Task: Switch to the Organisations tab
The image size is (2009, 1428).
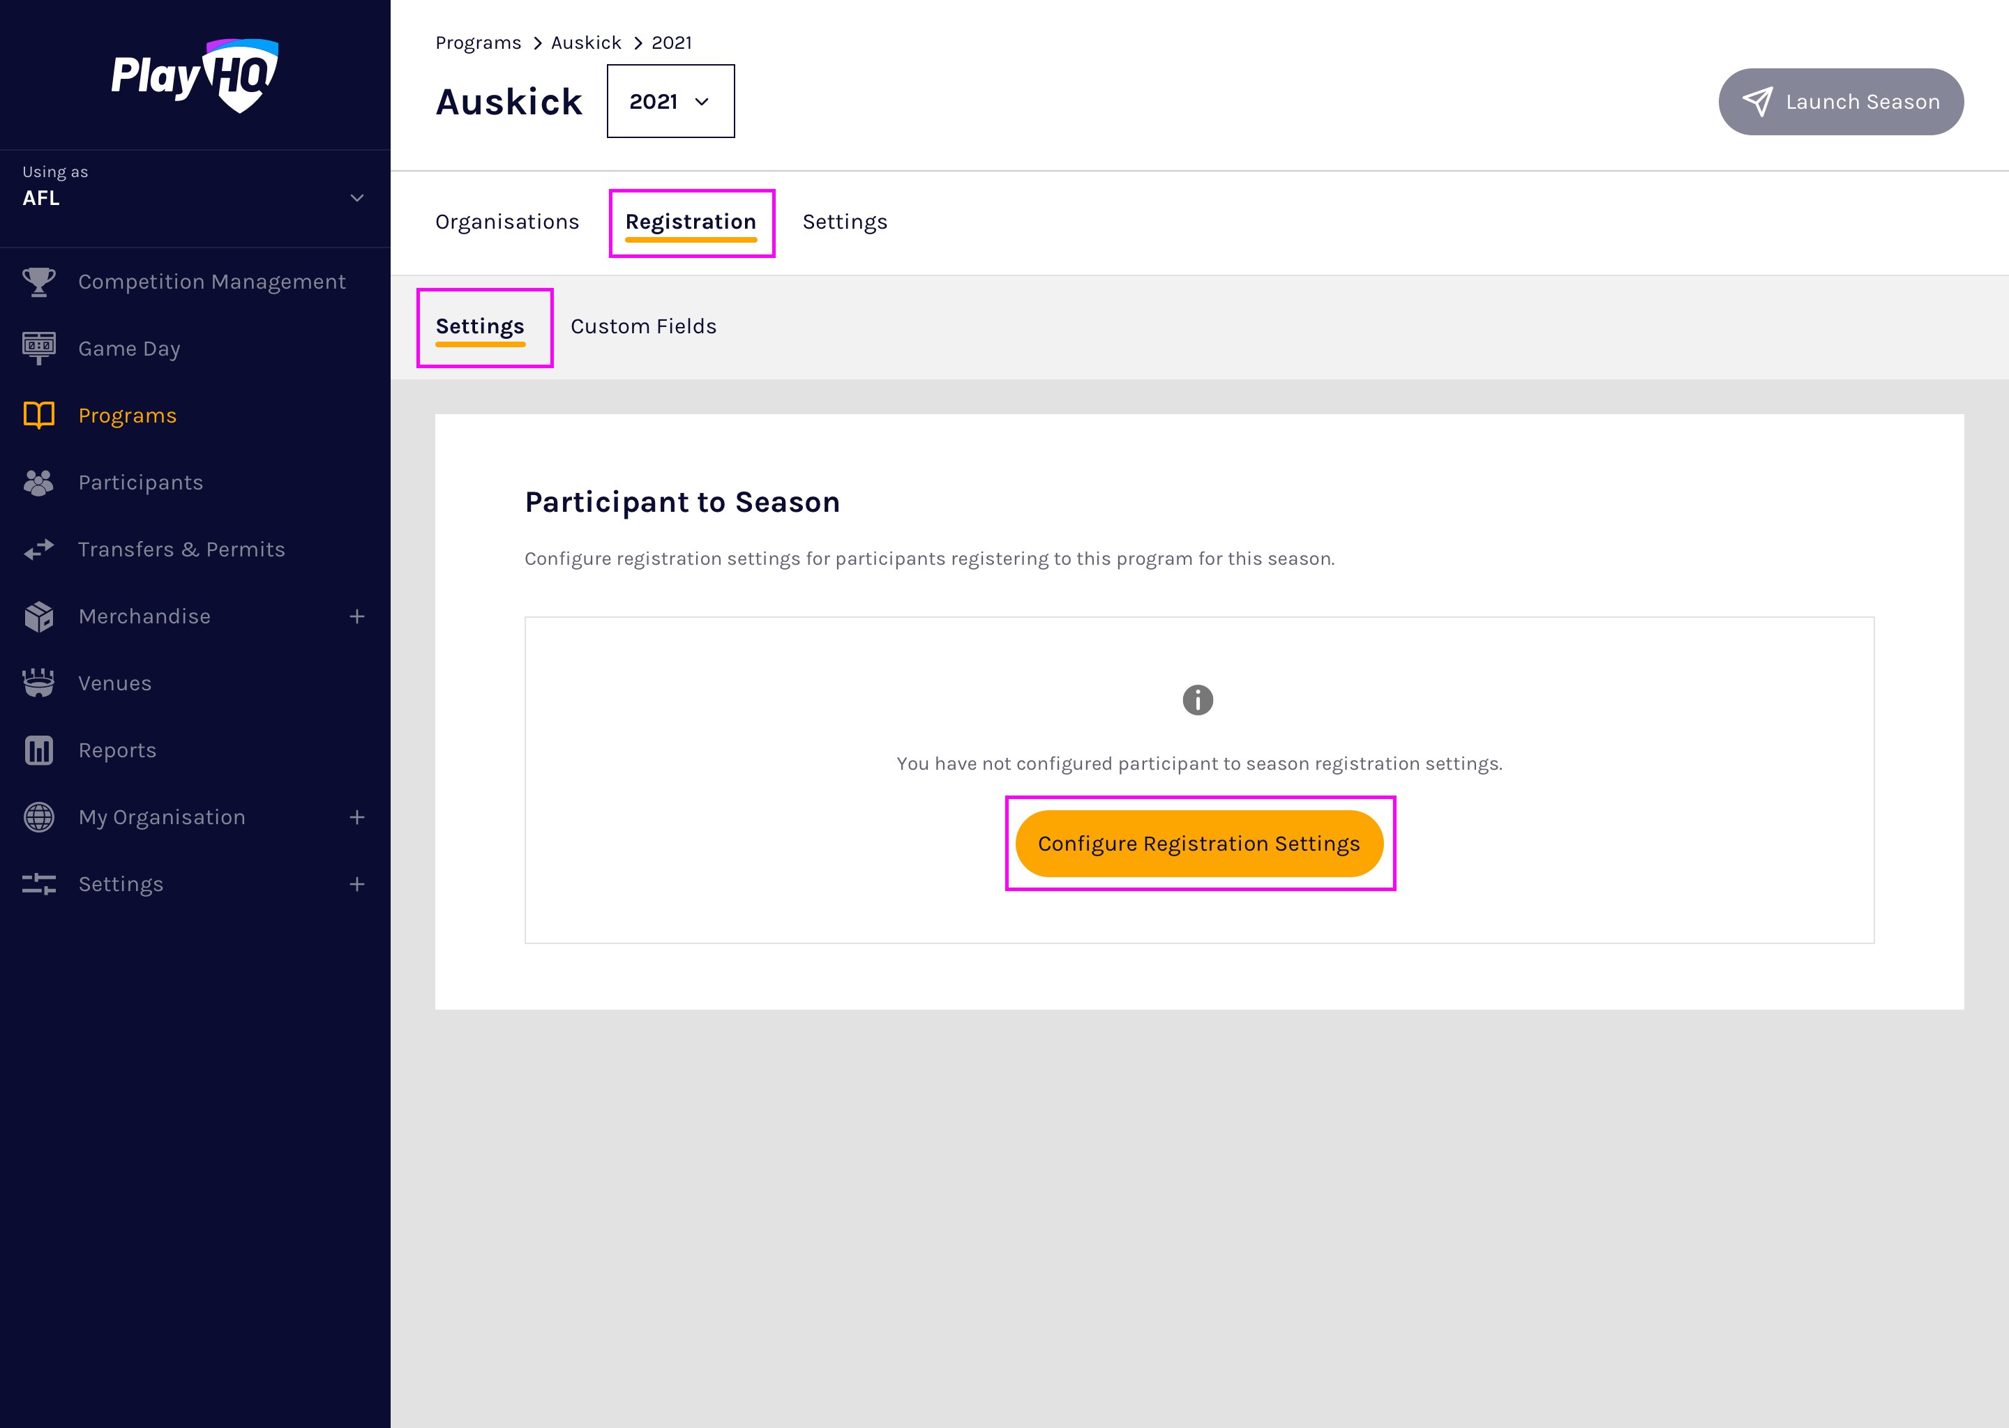Action: click(506, 222)
